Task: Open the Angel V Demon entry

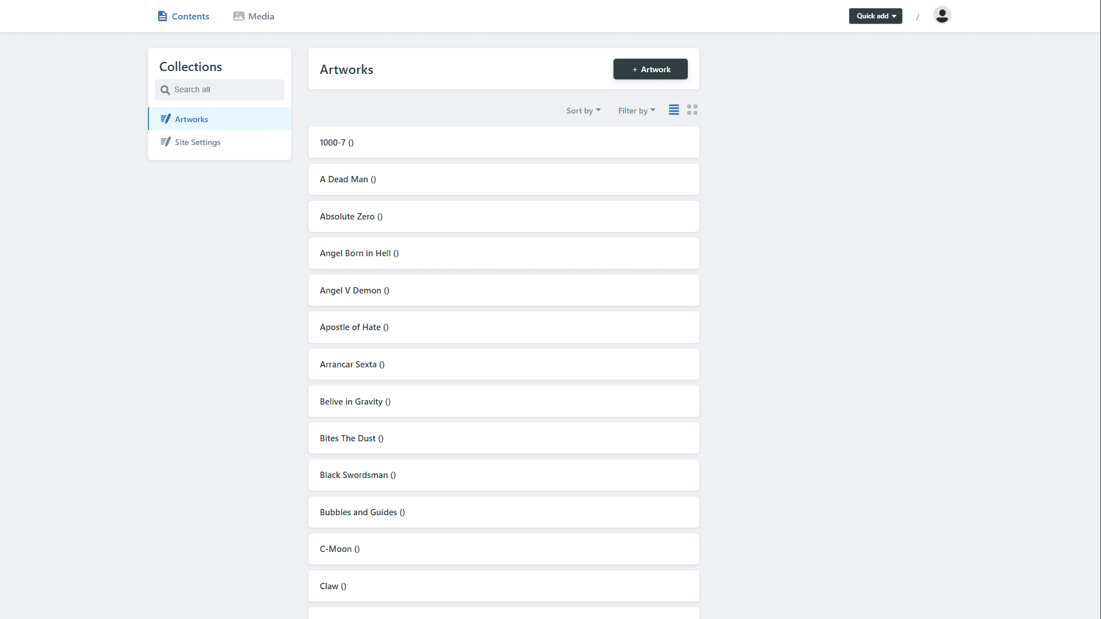Action: point(504,290)
